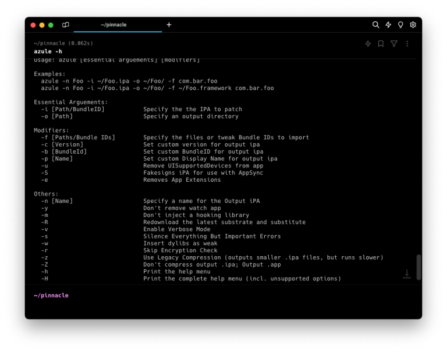
Task: Click 'Removes App Extensions' text
Action: (182, 179)
